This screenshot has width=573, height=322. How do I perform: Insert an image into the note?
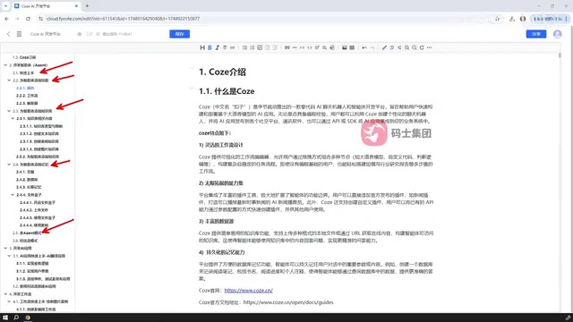(344, 47)
